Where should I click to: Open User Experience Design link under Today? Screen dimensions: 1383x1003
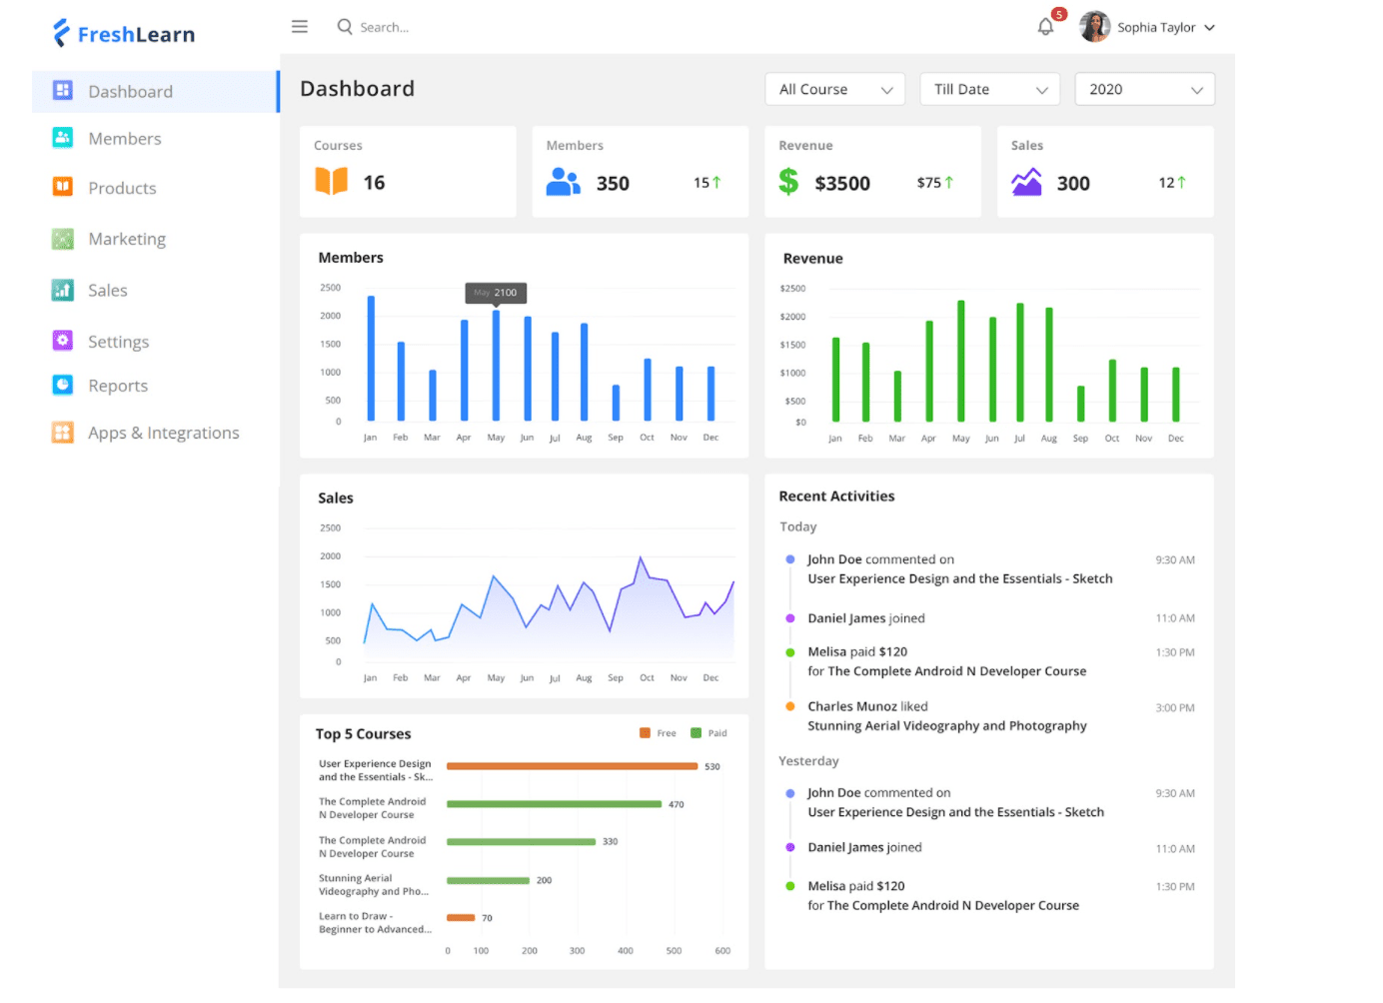(959, 579)
